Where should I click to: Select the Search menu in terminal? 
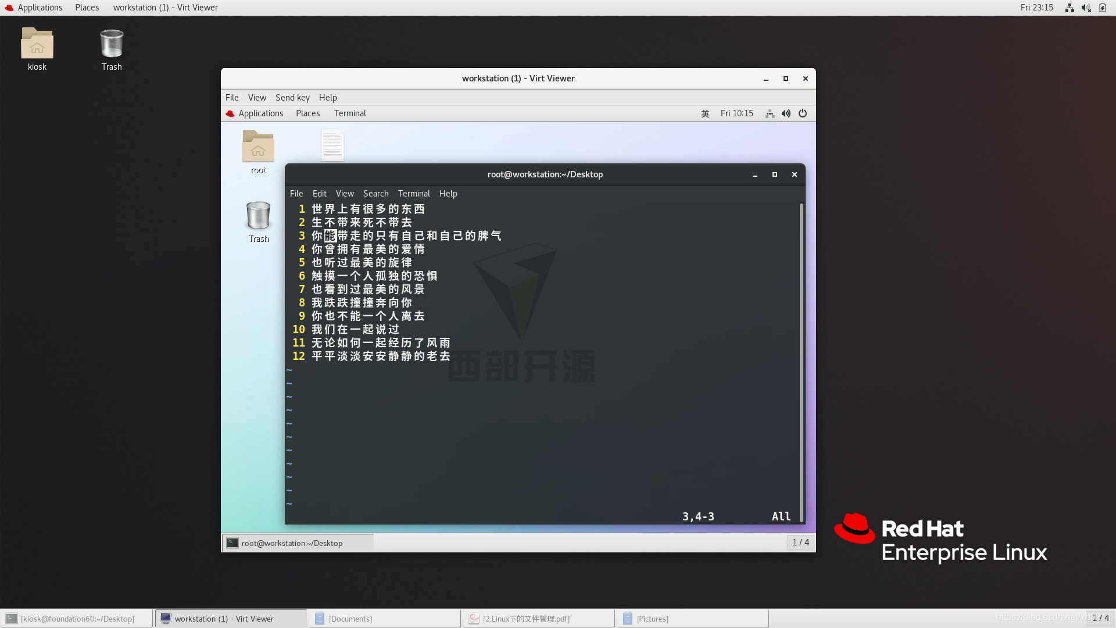point(375,192)
